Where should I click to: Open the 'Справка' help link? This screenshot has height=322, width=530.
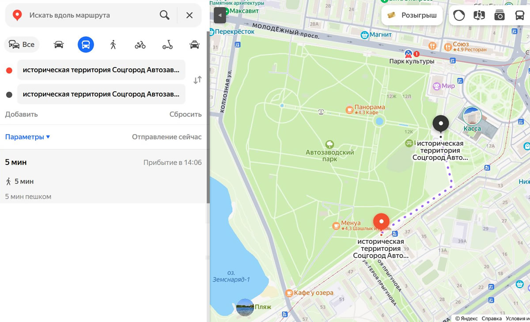click(x=492, y=318)
